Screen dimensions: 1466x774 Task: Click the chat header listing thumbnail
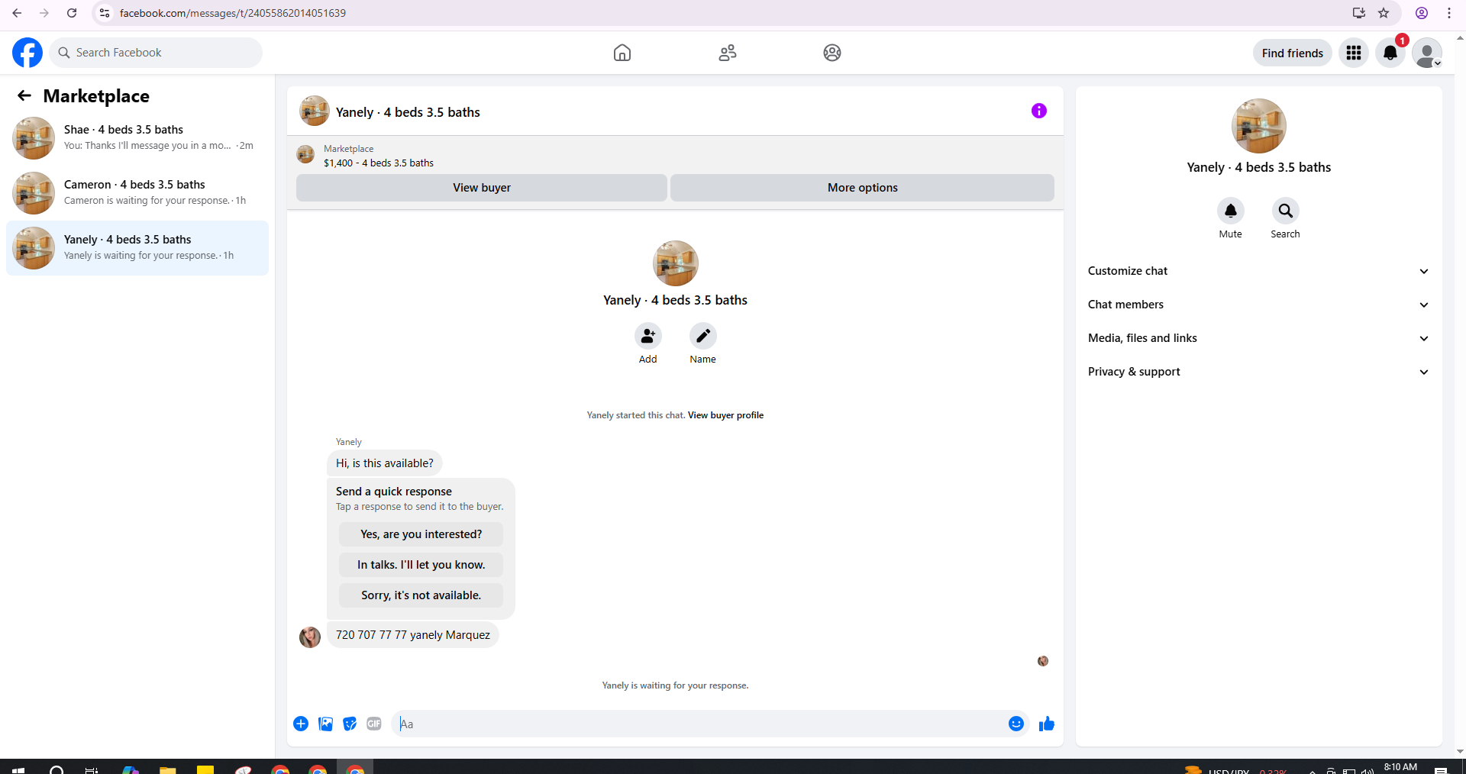tap(315, 111)
